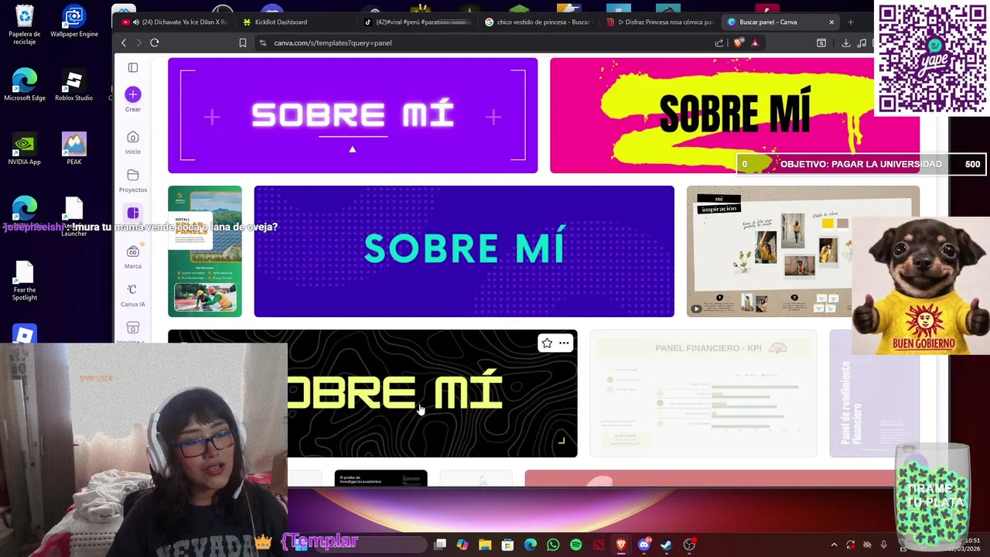The height and width of the screenshot is (557, 990).
Task: Switch to Dichavate Ya Ice YouTube tab
Action: [176, 22]
